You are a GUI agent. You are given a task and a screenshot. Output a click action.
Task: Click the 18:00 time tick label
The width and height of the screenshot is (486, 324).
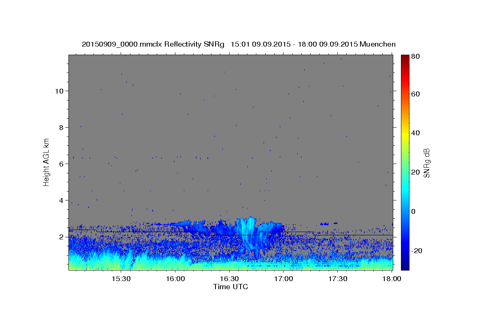[392, 279]
